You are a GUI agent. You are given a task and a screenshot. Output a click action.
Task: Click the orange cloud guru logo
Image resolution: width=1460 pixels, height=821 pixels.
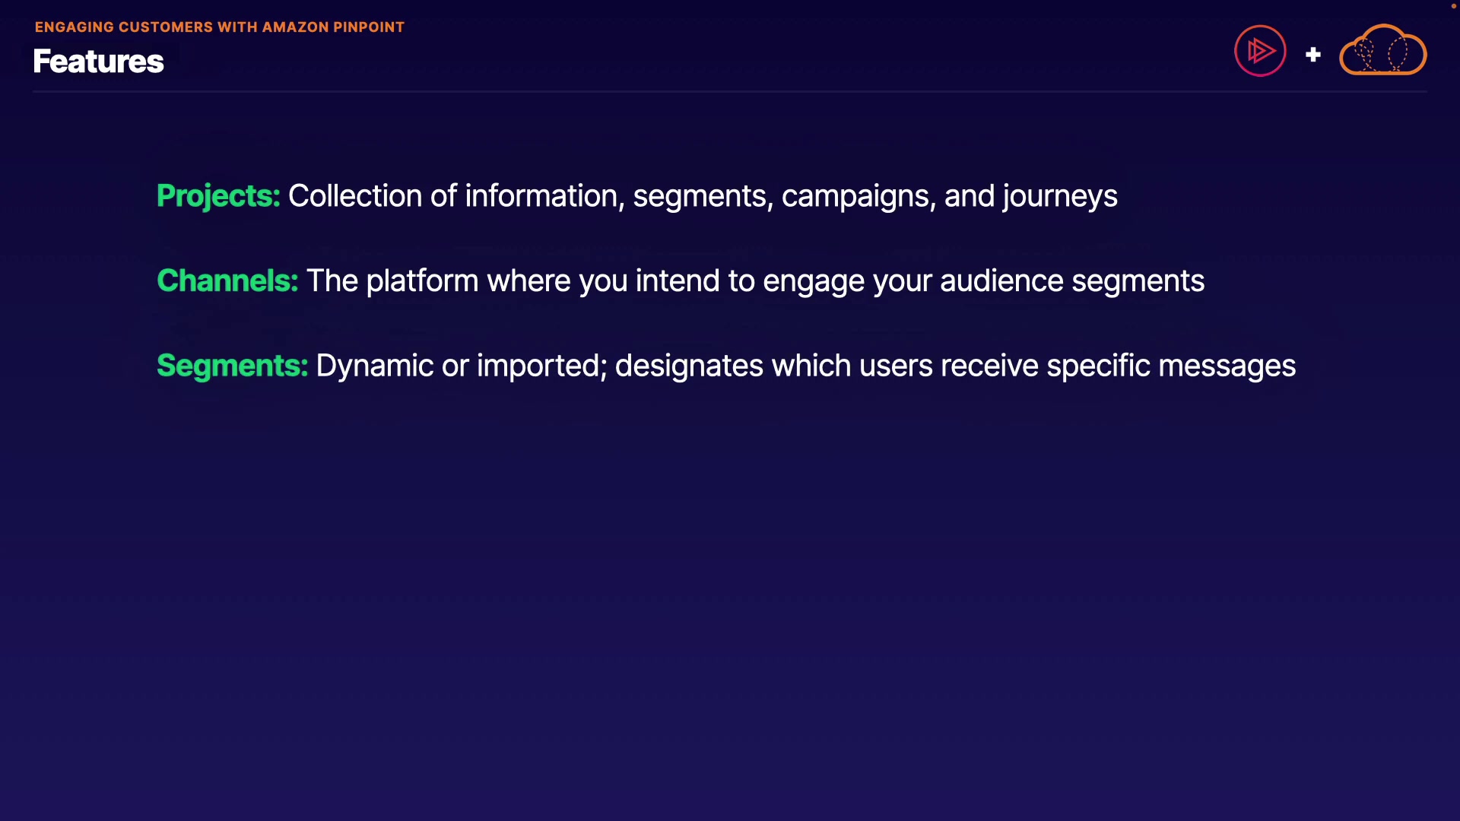[x=1382, y=51]
